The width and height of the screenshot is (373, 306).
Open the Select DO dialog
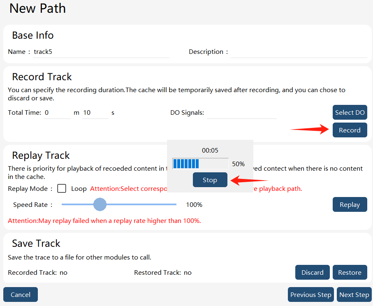(x=350, y=112)
